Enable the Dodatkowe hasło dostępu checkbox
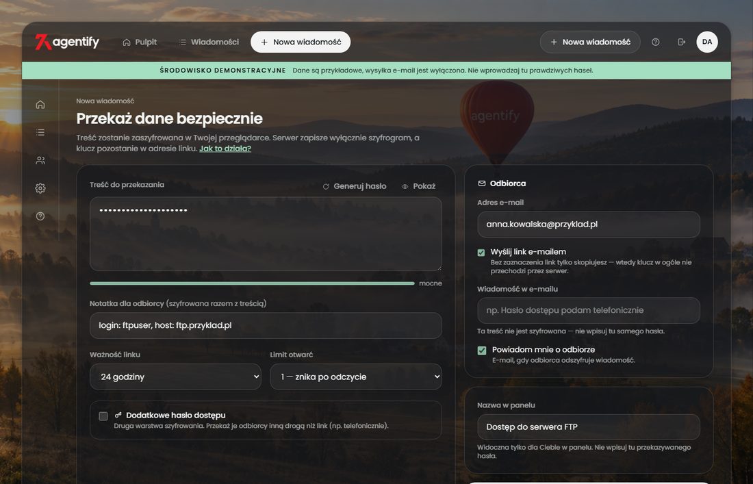Screen dimensions: 753x484 click(103, 416)
